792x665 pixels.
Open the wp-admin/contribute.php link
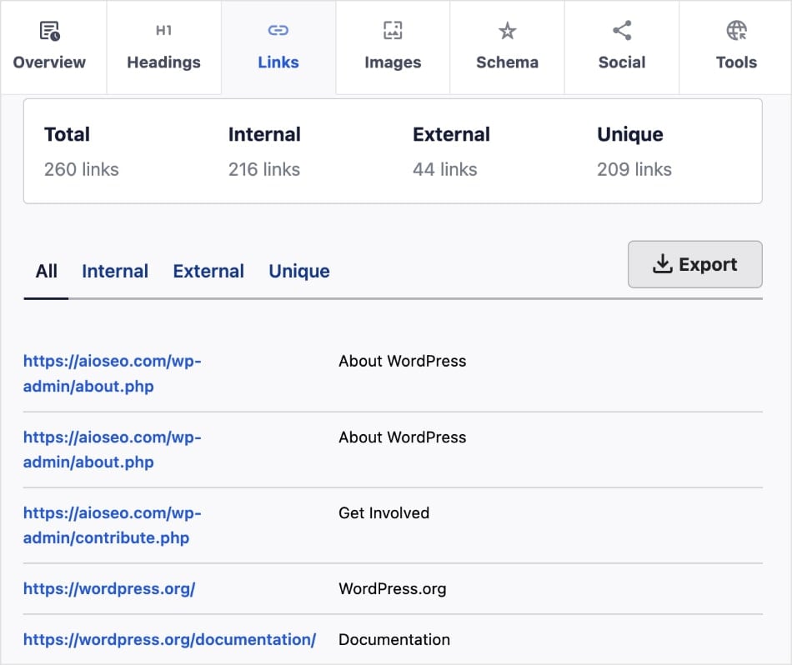coord(112,525)
